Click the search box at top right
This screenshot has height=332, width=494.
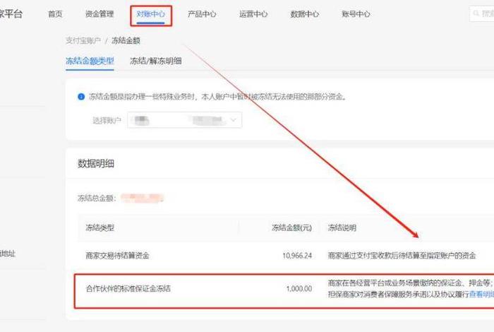[x=482, y=13]
